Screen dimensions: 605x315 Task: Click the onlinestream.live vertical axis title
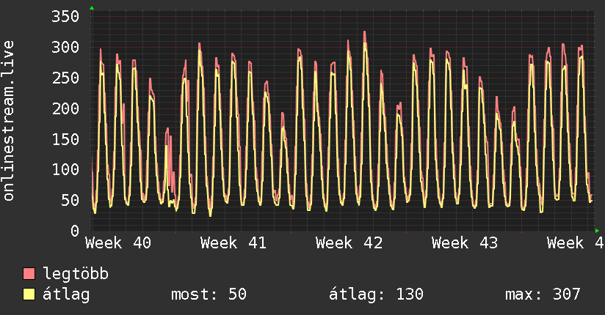[x=8, y=121]
